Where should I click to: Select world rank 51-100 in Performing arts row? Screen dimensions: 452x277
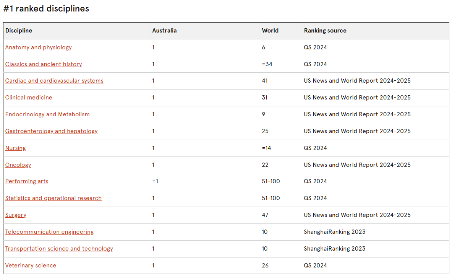(271, 181)
